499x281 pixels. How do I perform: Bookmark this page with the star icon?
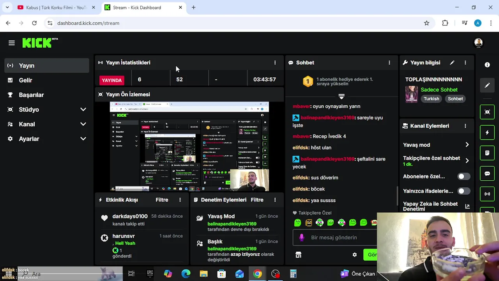[x=426, y=23]
